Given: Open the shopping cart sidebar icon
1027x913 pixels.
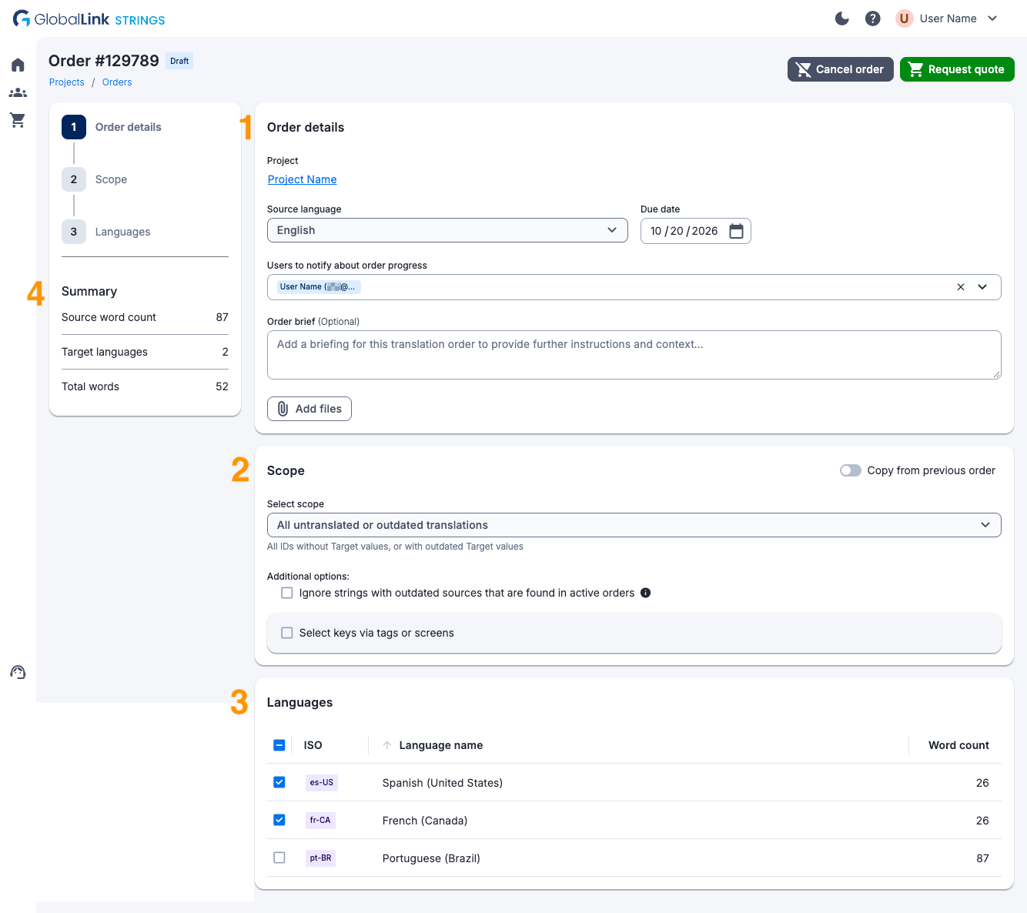Looking at the screenshot, I should [x=18, y=120].
